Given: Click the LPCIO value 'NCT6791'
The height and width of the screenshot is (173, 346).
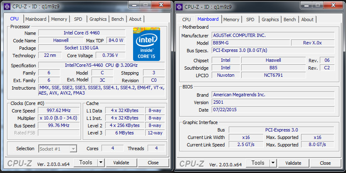Looking at the screenshot, I should point(273,75).
